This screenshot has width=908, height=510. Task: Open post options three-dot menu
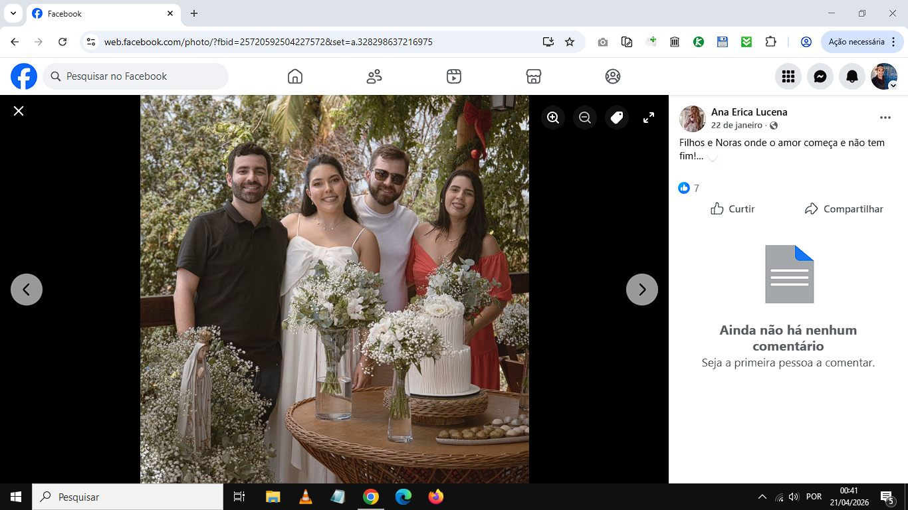point(885,118)
